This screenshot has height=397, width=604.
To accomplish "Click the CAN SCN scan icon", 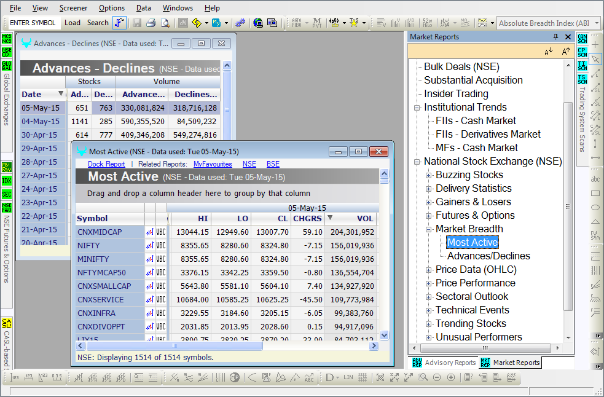I will pos(582,39).
